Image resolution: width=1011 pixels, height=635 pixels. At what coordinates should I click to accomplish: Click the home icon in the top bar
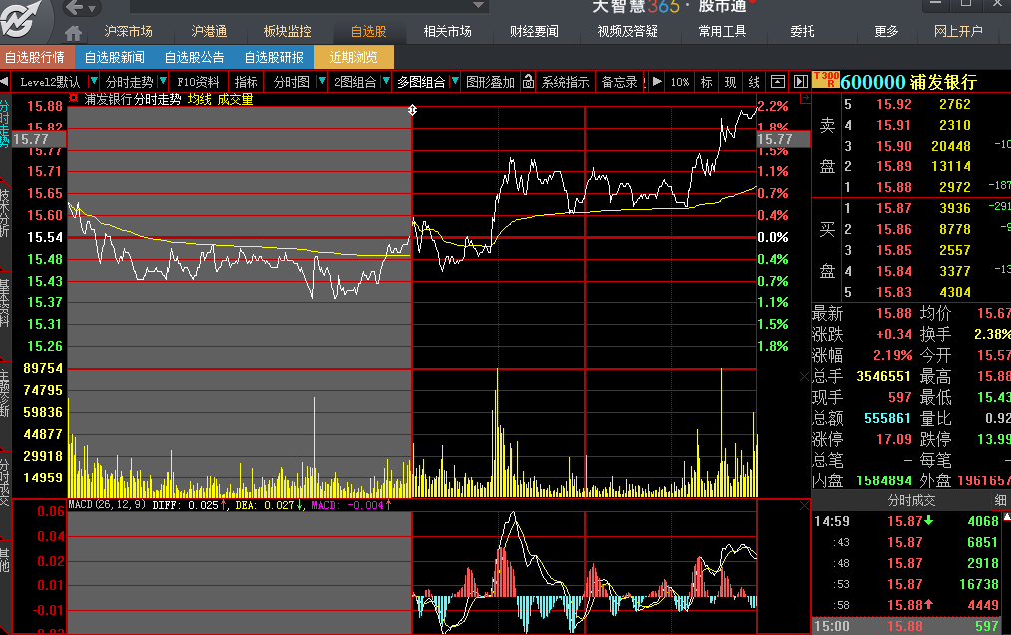(x=74, y=32)
